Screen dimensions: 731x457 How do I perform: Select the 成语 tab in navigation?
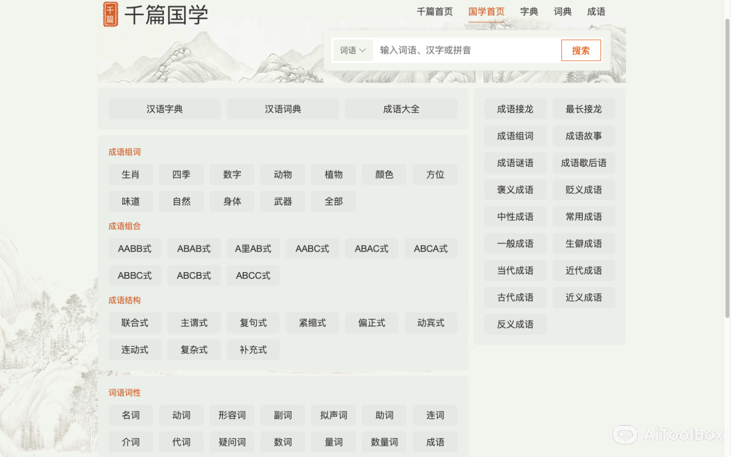tap(596, 11)
